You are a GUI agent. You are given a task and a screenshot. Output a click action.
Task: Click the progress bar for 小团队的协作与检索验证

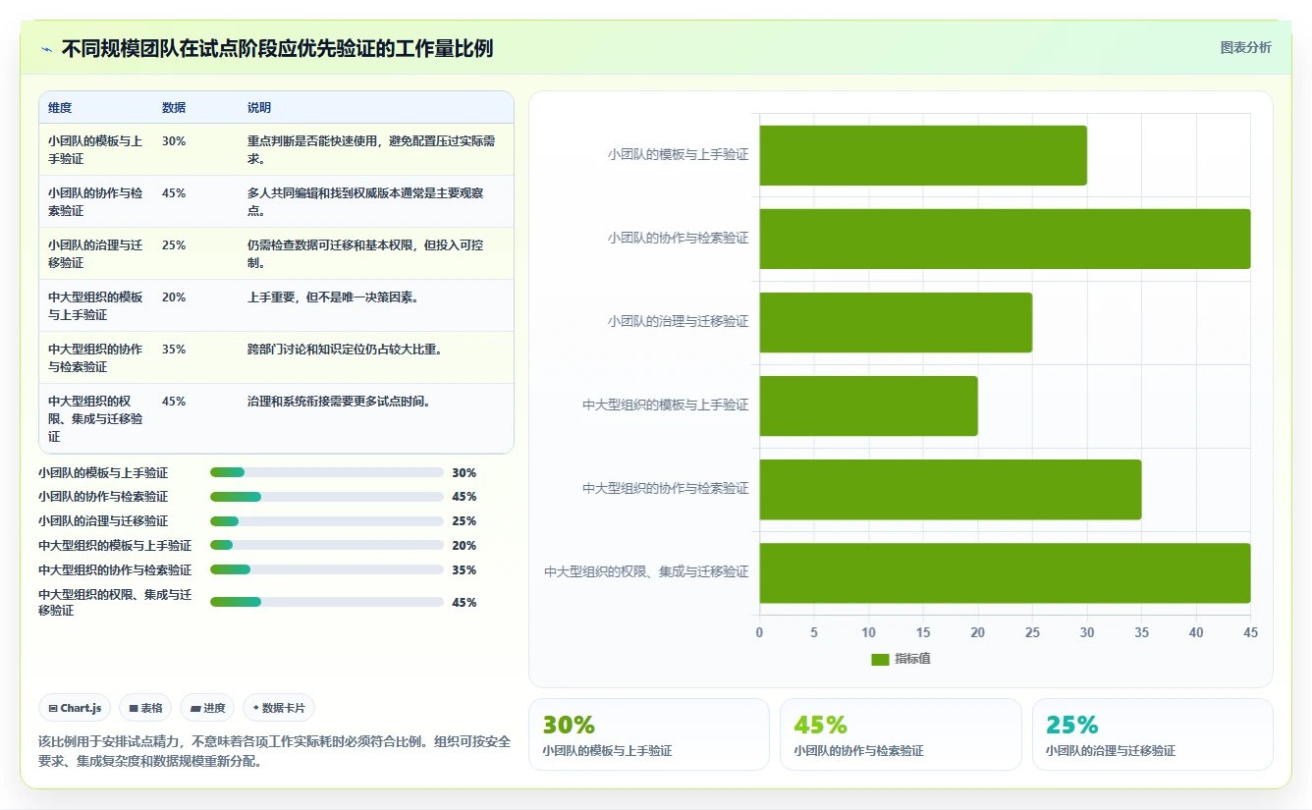pyautogui.click(x=327, y=497)
